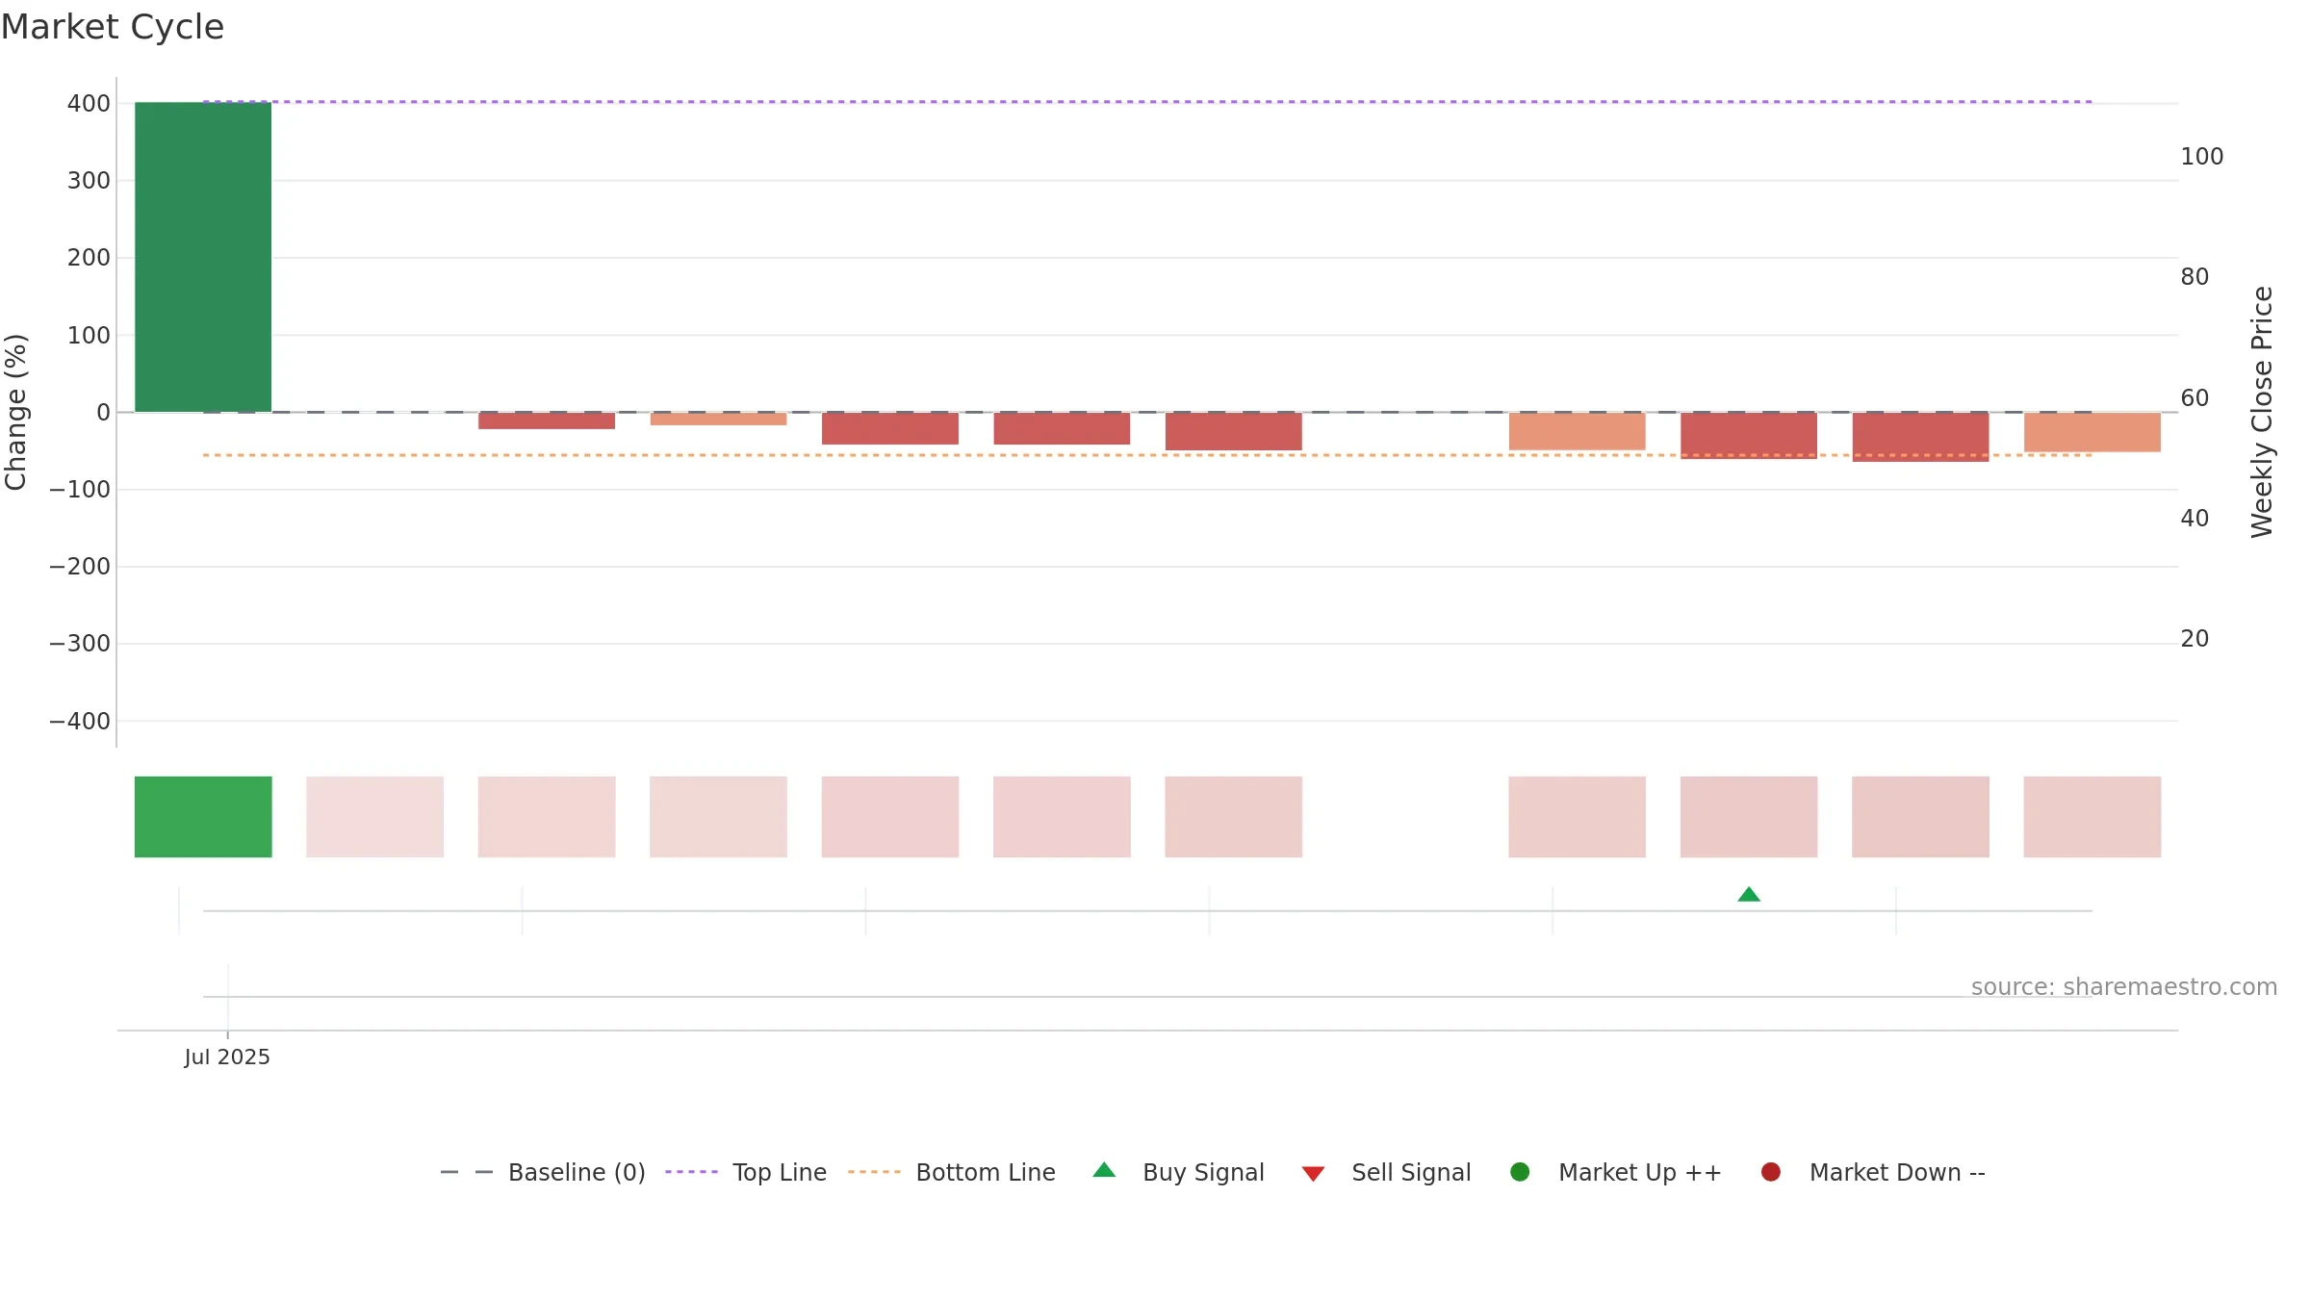The image size is (2310, 1299).
Task: Toggle Buy Signal legend entry
Action: (1179, 1172)
